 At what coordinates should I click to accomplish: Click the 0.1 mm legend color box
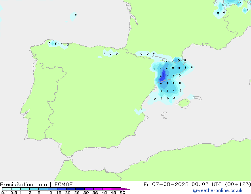[7, 189]
